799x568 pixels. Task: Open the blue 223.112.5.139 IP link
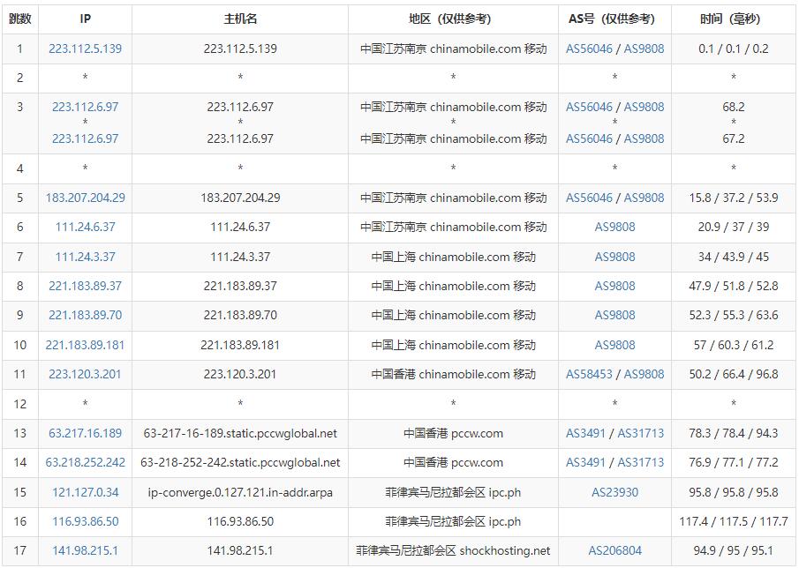coord(85,49)
